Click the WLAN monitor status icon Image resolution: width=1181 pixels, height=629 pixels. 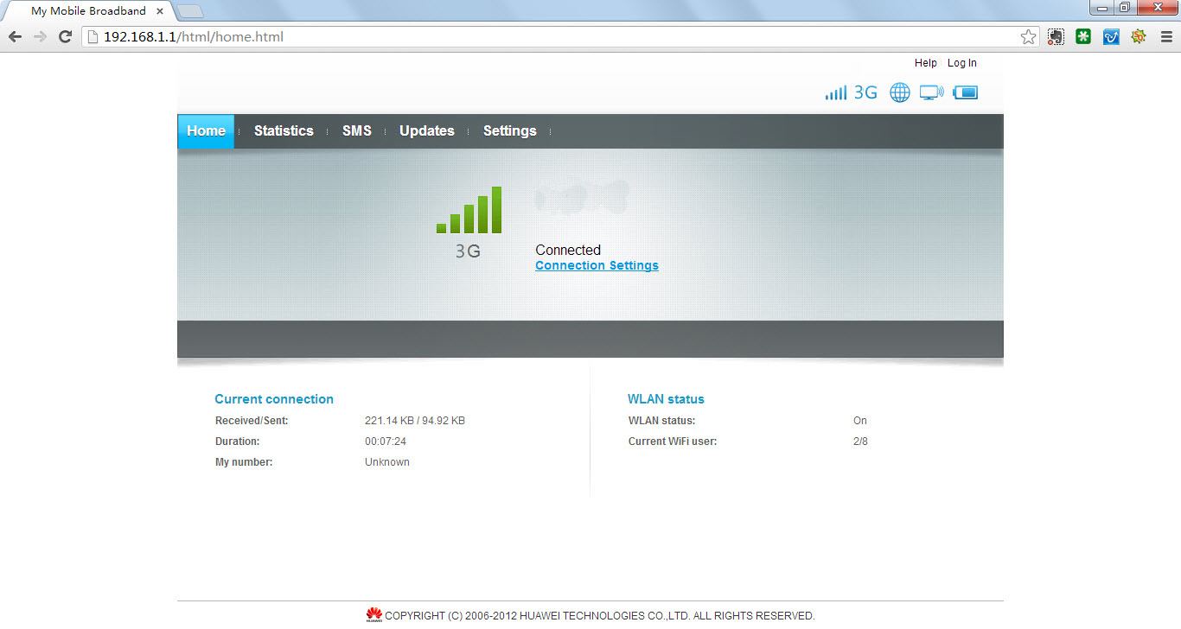click(931, 92)
